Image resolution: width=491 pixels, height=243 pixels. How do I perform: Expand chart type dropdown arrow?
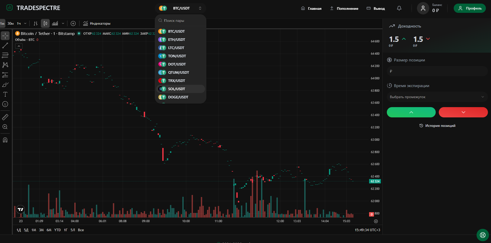[x=63, y=23]
